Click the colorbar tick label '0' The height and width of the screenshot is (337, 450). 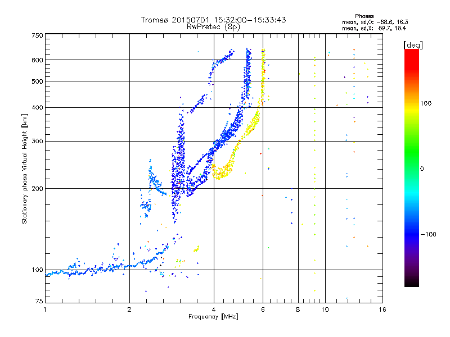tap(422, 169)
